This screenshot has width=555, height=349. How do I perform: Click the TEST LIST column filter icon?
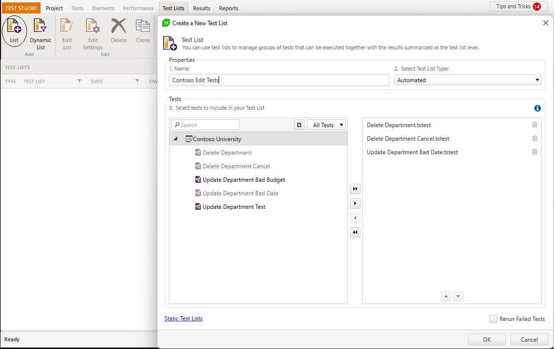[79, 81]
